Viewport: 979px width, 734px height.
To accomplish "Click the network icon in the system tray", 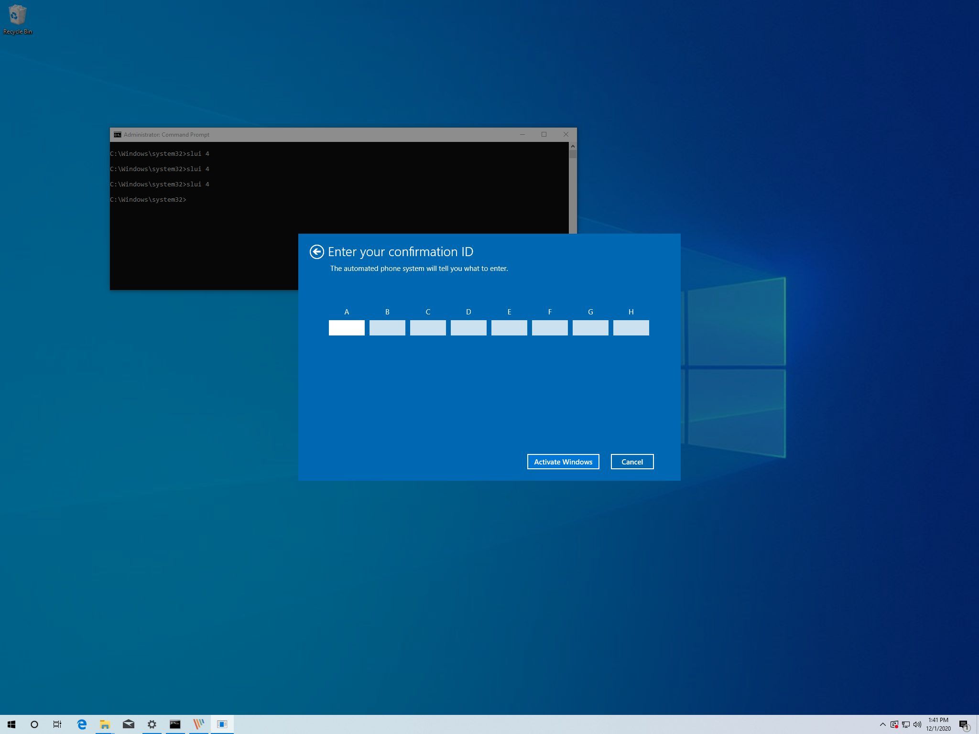I will [906, 724].
